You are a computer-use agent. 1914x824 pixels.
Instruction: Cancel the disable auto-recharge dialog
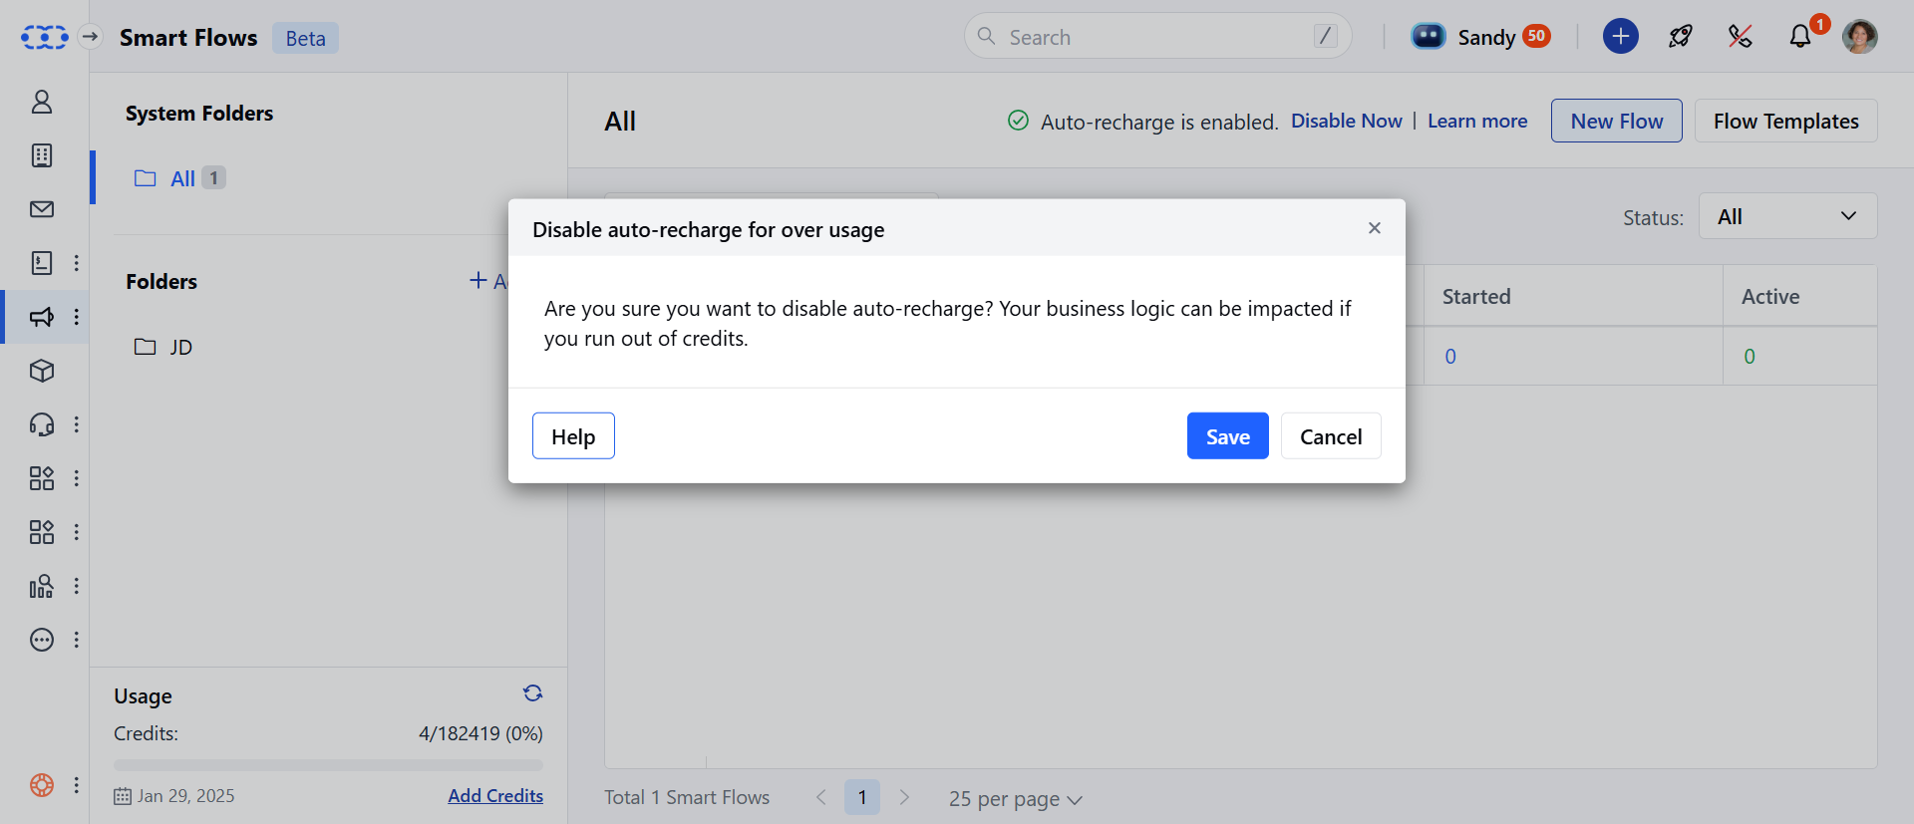[1330, 436]
